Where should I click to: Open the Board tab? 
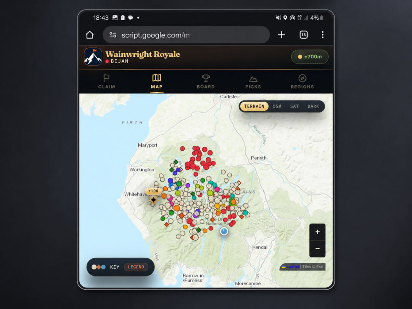pos(206,82)
